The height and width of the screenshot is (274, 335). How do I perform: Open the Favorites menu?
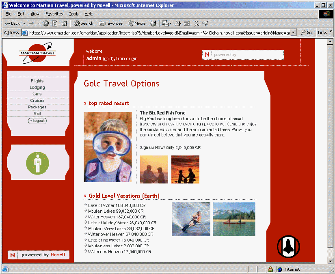click(54, 14)
